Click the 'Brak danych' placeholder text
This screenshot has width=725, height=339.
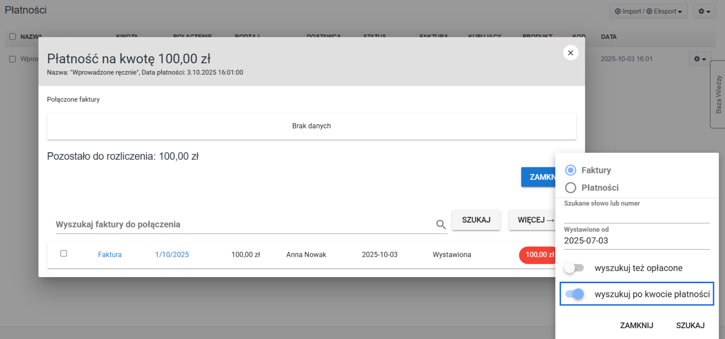click(x=312, y=126)
